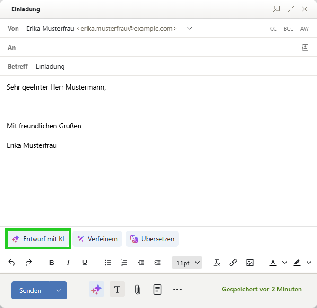Click the An recipient field
This screenshot has width=317, height=308.
click(x=158, y=47)
